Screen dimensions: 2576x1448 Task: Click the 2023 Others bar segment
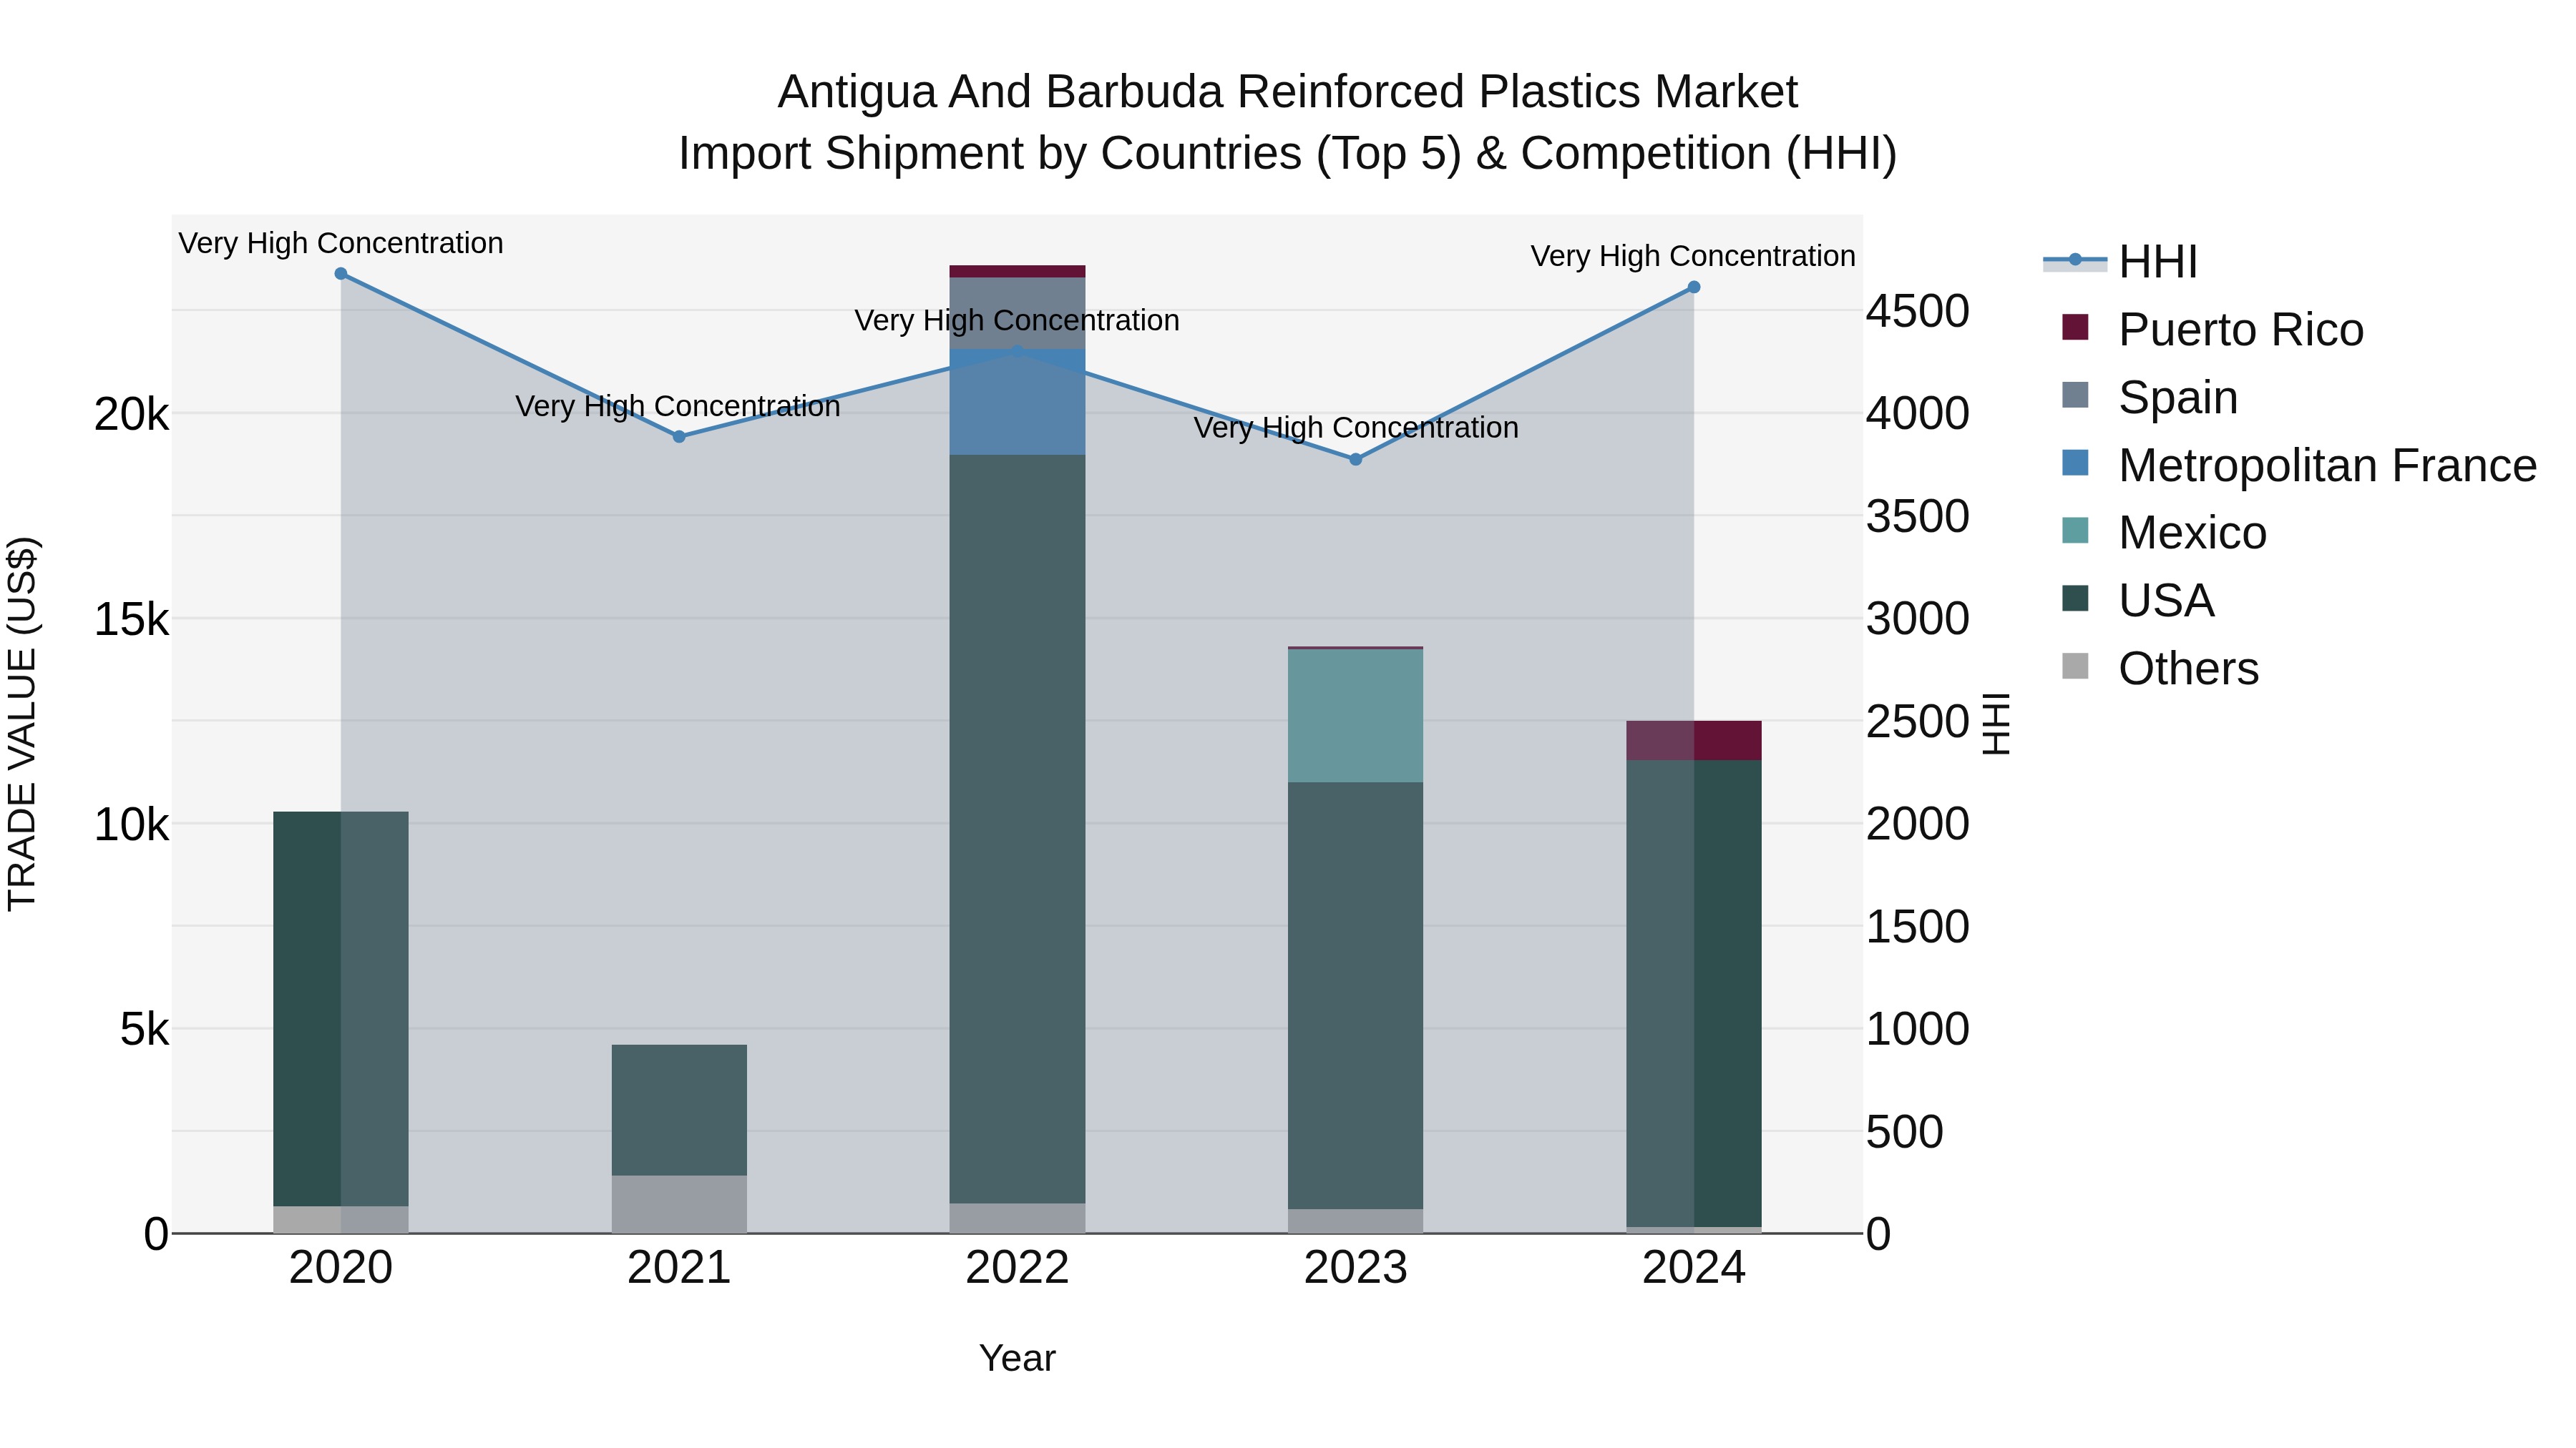click(x=1356, y=1221)
